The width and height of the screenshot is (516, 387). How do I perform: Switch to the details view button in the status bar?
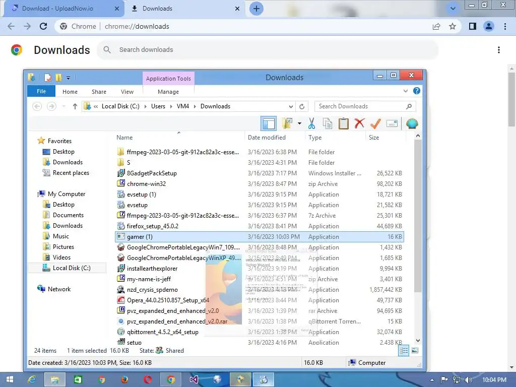404,351
